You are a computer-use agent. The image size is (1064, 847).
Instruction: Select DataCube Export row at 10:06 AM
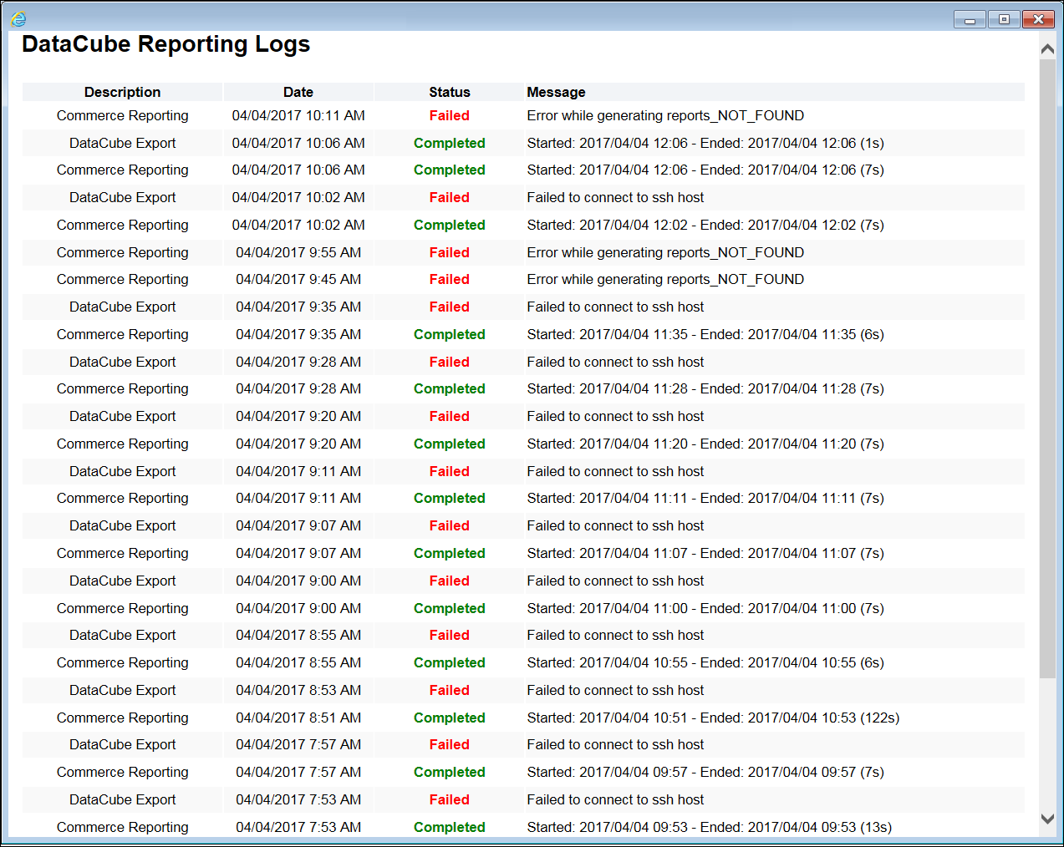(x=523, y=143)
